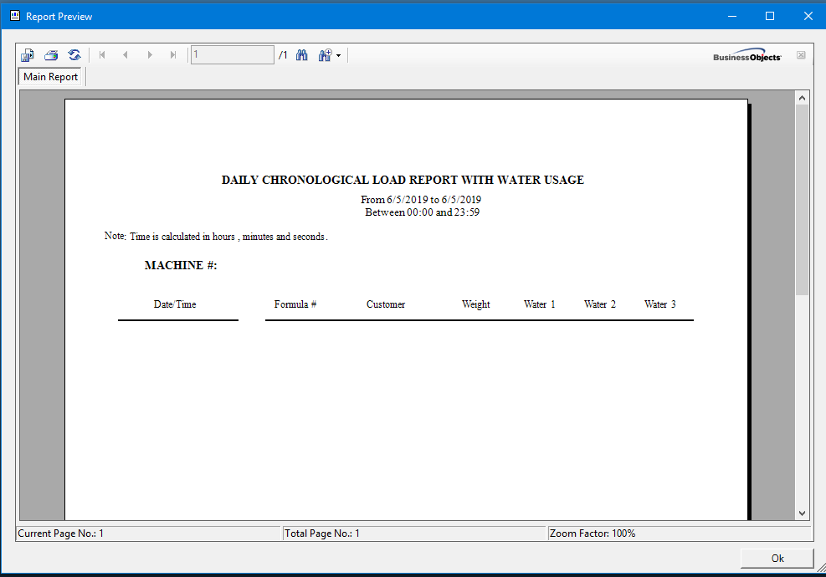Click the Business Objects logo

coord(747,55)
